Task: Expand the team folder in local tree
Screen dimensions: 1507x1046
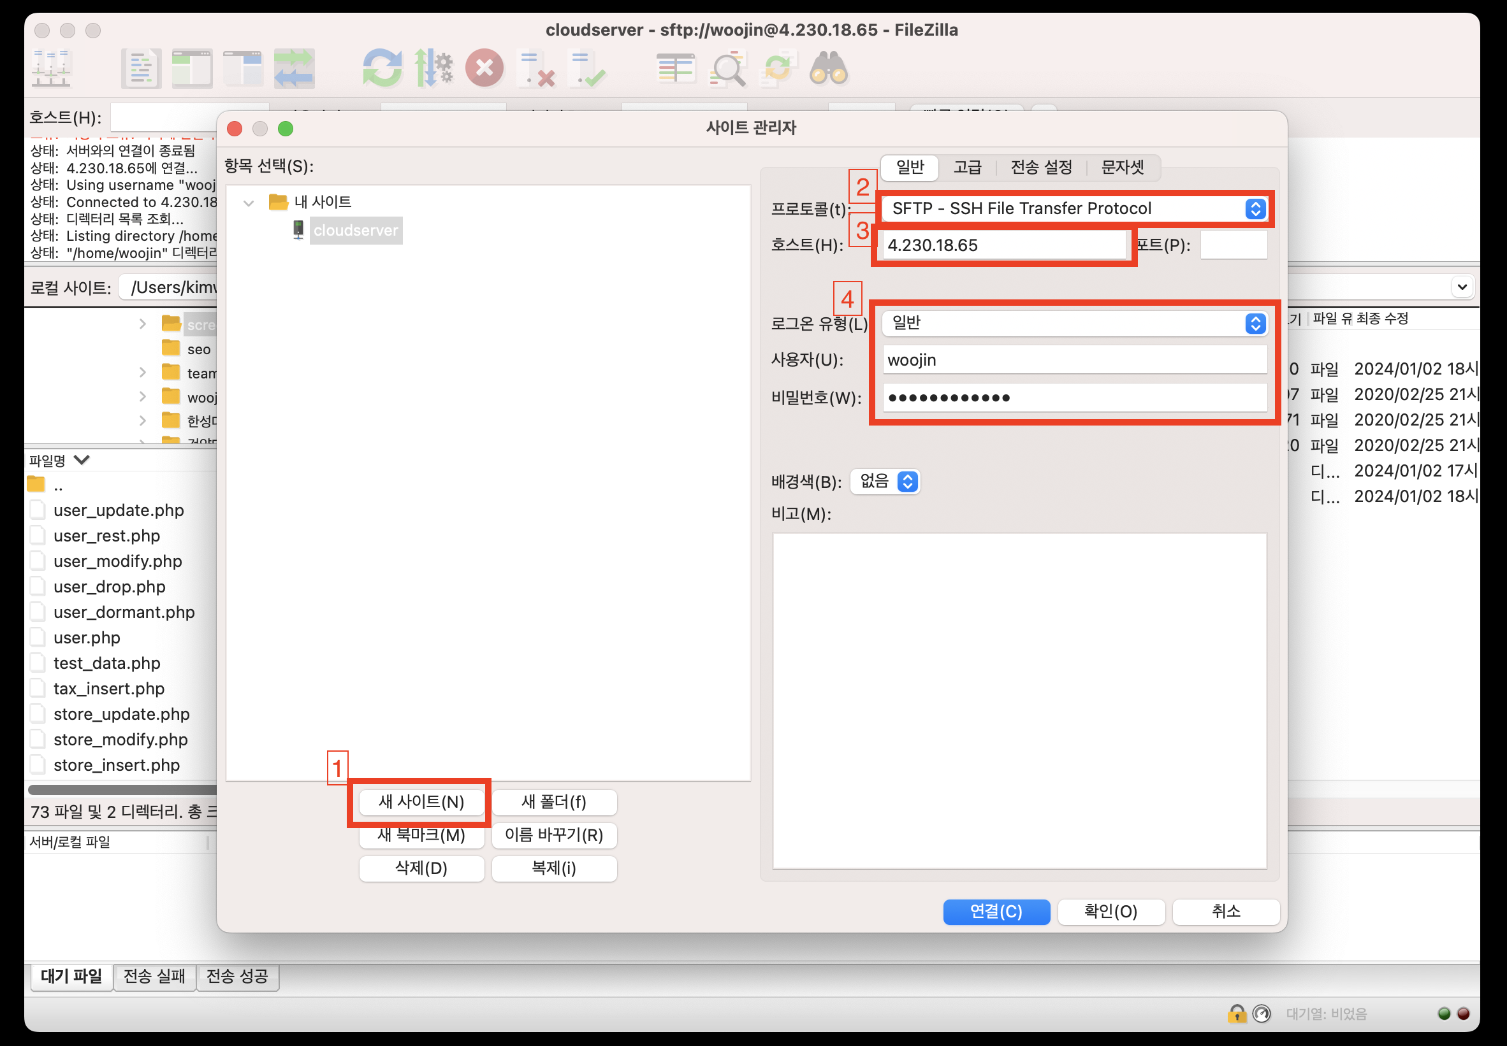Action: coord(143,373)
